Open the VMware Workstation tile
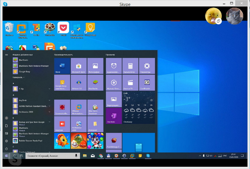 pyautogui.click(x=79, y=108)
